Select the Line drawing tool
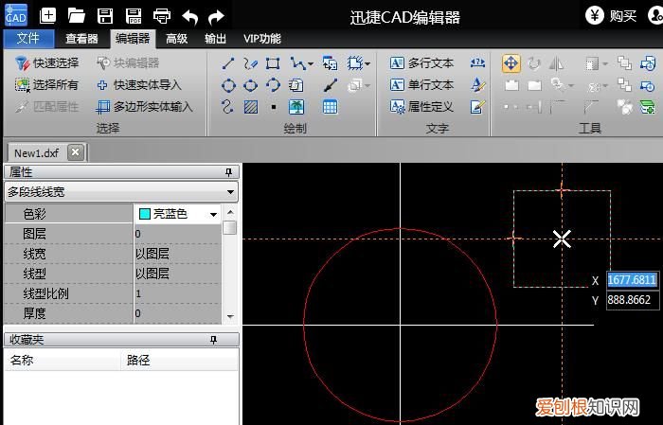This screenshot has height=425, width=663. click(x=228, y=63)
